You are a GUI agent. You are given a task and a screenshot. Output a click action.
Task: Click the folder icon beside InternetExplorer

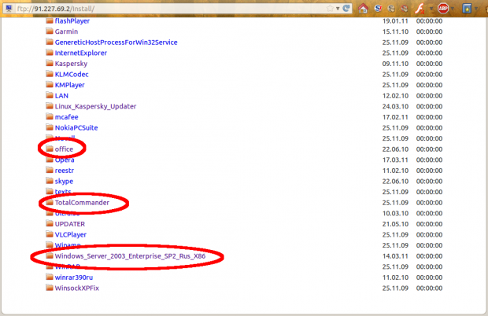click(x=50, y=53)
